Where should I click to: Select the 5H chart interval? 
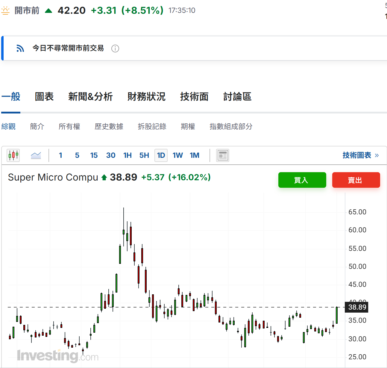(x=144, y=155)
